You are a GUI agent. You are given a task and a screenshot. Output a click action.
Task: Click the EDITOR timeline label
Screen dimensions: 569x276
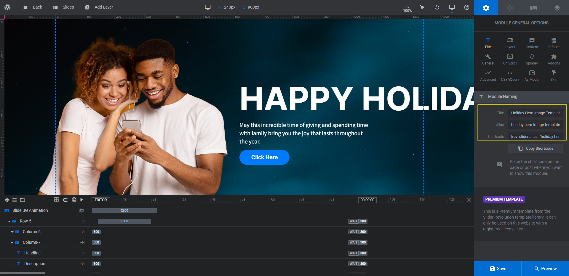click(101, 200)
